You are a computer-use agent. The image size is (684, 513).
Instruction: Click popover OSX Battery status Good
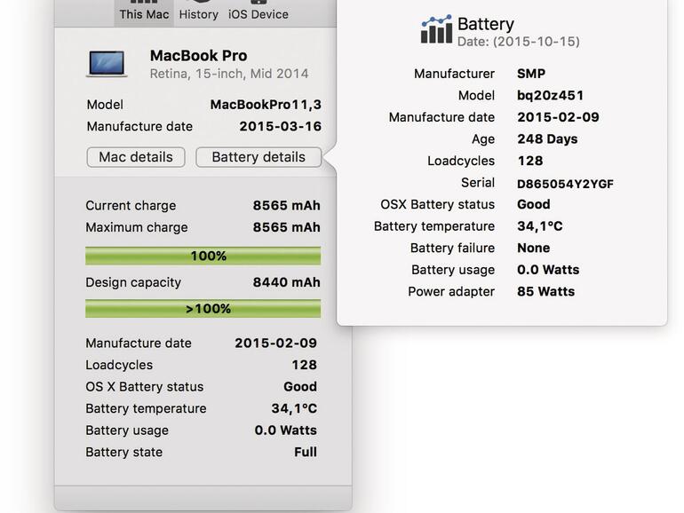534,204
